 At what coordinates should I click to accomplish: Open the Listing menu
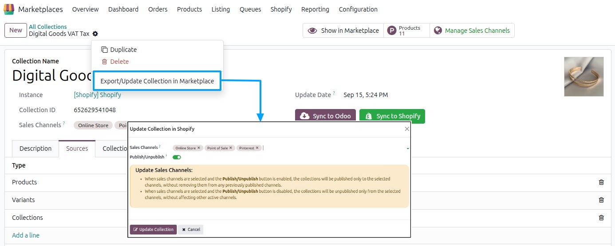pyautogui.click(x=221, y=9)
